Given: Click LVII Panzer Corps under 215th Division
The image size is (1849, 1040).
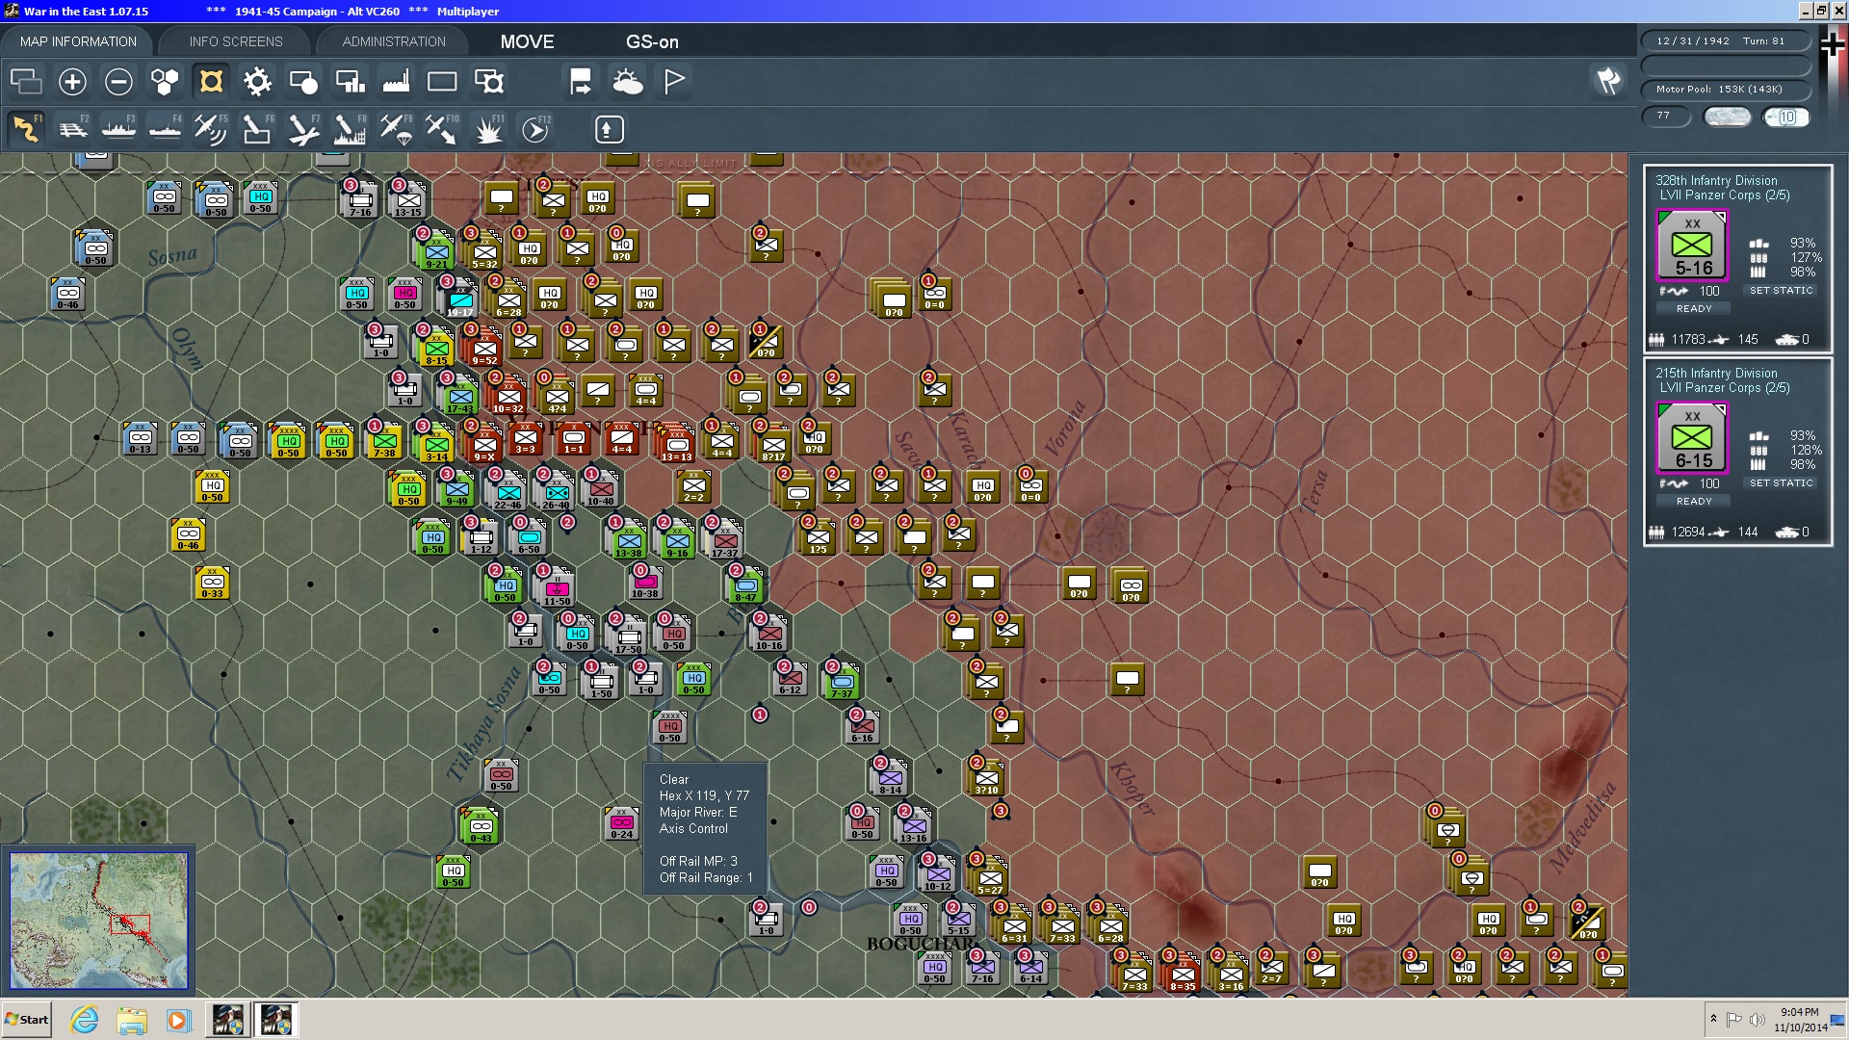Looking at the screenshot, I should pyautogui.click(x=1724, y=388).
